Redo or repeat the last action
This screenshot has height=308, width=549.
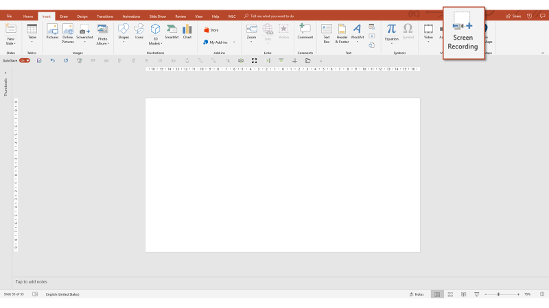[x=66, y=60]
